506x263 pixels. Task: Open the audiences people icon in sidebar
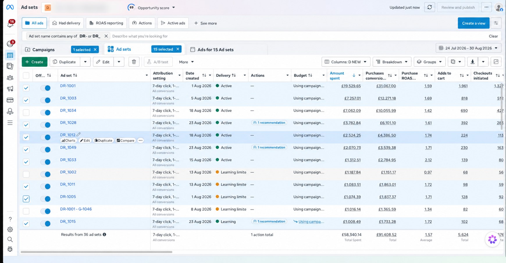(10, 78)
